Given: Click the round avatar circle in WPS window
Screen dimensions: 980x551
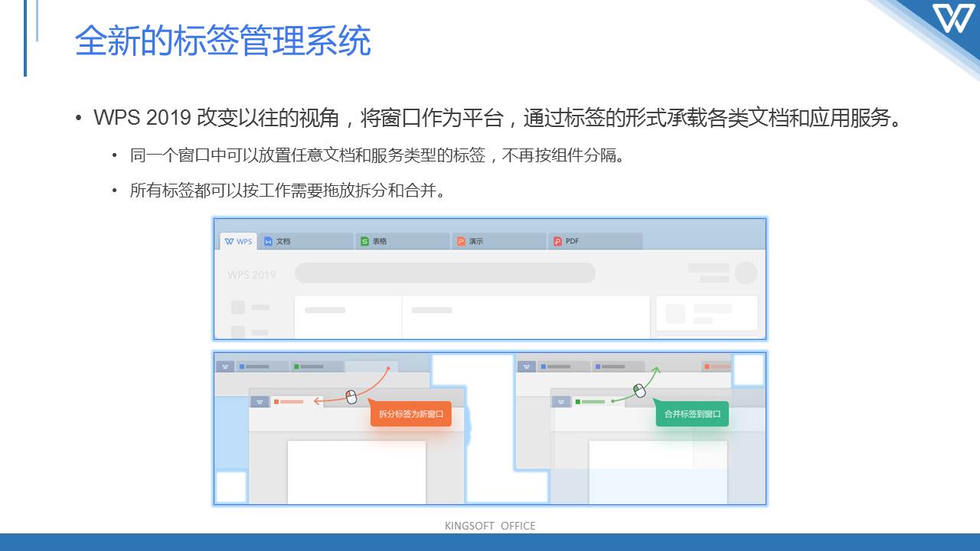Looking at the screenshot, I should [x=746, y=273].
